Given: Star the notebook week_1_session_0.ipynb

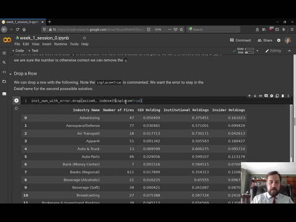Looking at the screenshot, I should point(84,38).
